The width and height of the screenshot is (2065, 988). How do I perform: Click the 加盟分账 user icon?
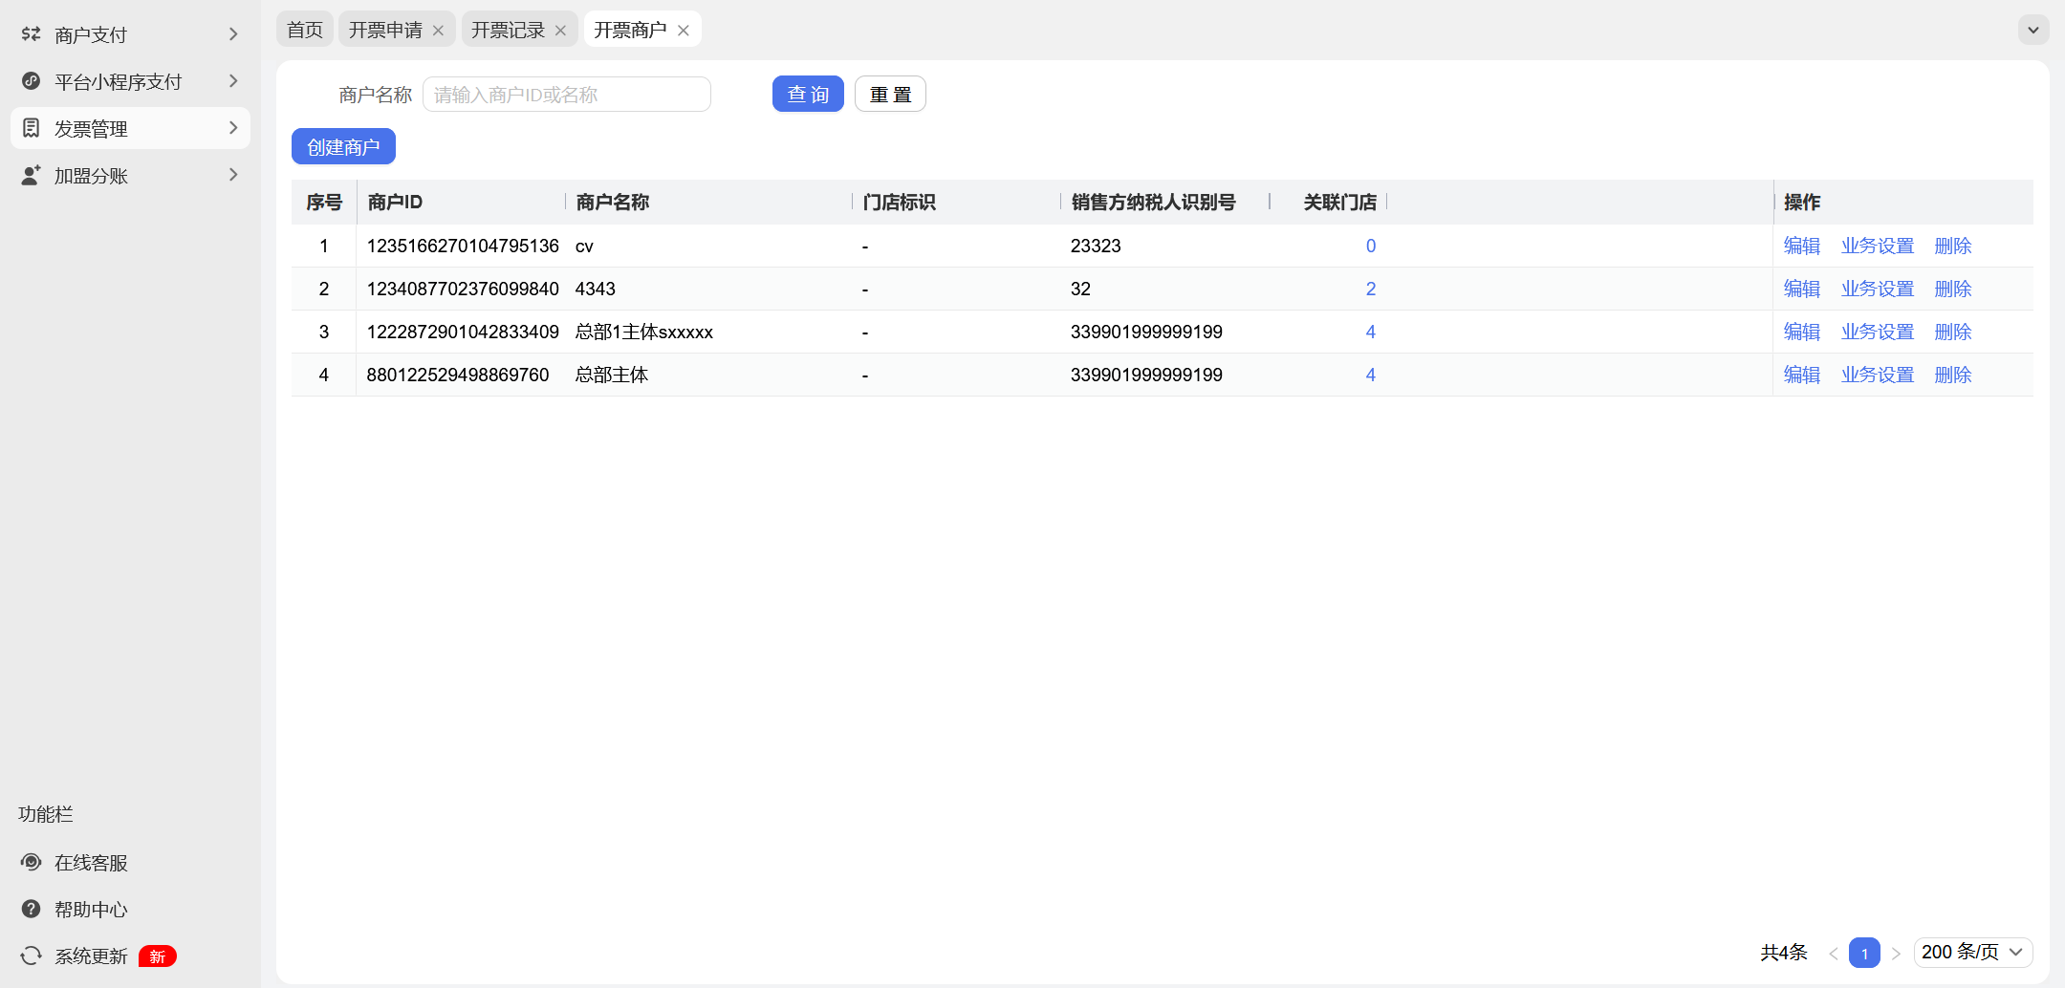click(32, 175)
